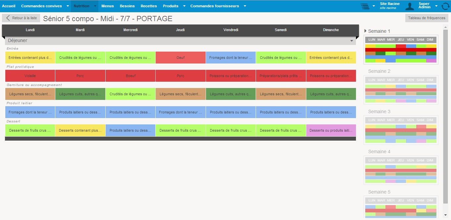Expand the Produits menu arrow
Image resolution: width=451 pixels, height=220 pixels.
tap(184, 6)
